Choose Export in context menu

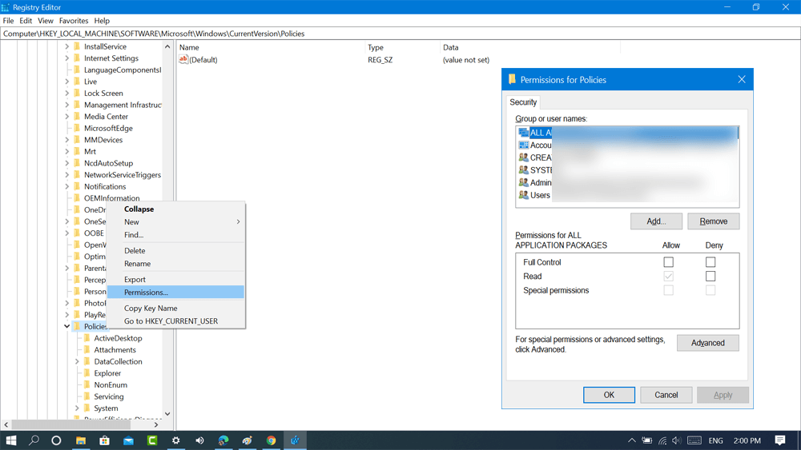(x=176, y=279)
